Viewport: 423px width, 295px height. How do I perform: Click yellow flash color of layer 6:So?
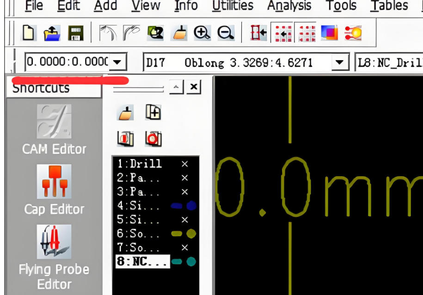191,234
